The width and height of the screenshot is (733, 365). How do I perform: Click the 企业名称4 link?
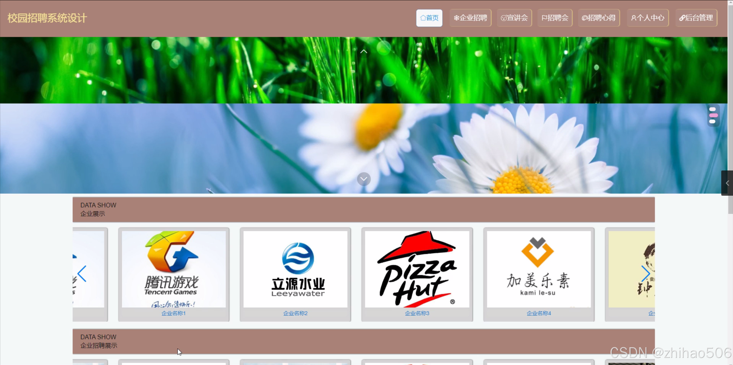(539, 313)
